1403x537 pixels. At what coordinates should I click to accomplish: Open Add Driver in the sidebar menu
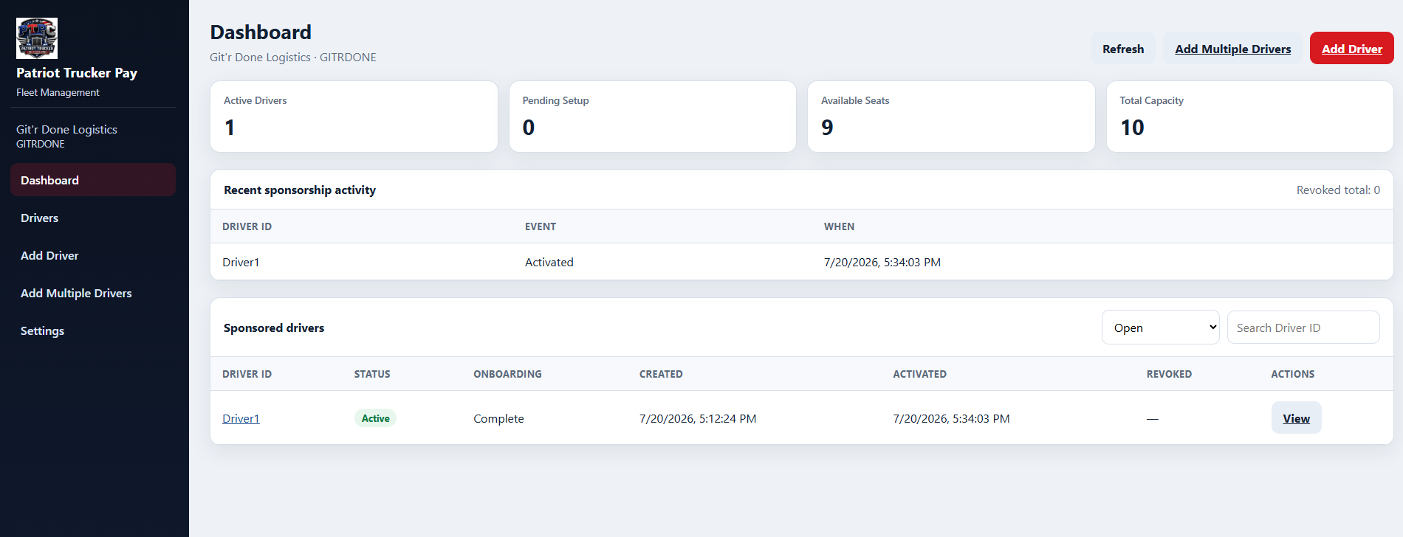point(93,255)
